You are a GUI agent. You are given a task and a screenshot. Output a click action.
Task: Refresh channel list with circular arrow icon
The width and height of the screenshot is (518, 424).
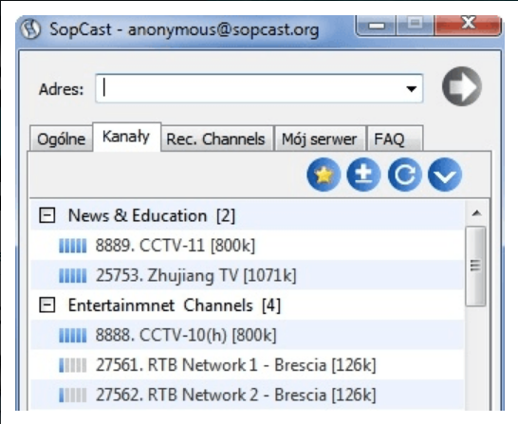click(404, 175)
